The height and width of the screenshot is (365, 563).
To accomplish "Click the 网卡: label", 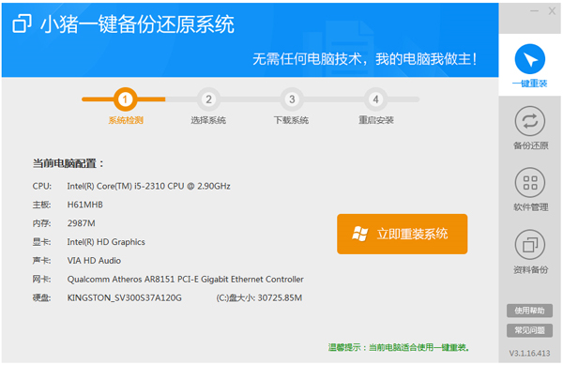I will pos(41,280).
